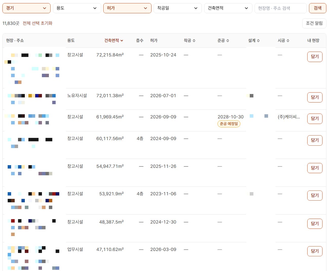Select the permit date 2026-03-09
This screenshot has width=329, height=271.
(x=163, y=249)
